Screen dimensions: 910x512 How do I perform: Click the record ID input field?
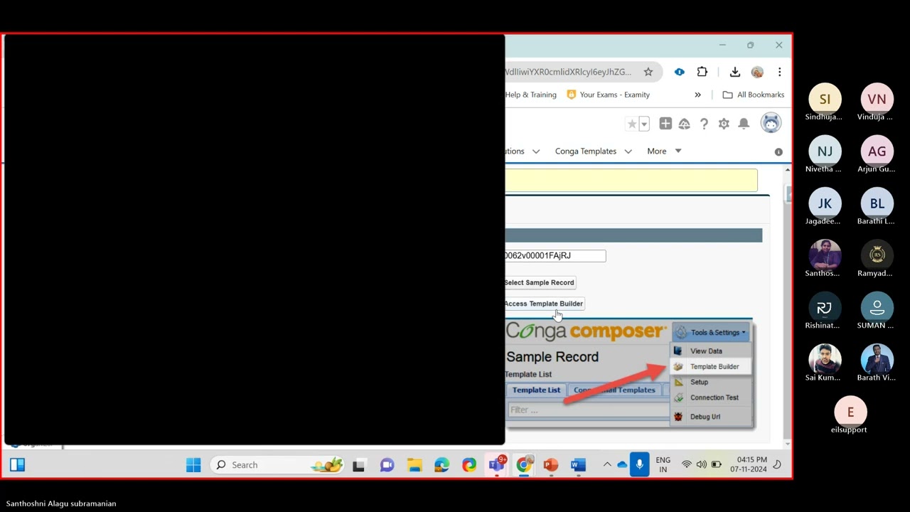555,255
